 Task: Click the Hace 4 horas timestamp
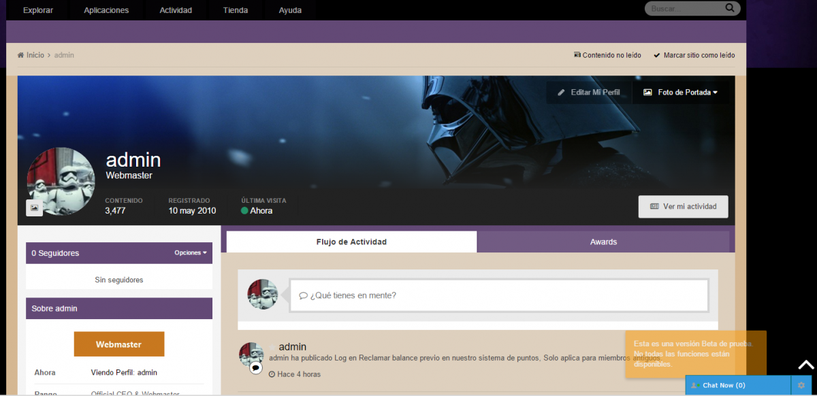tap(299, 374)
